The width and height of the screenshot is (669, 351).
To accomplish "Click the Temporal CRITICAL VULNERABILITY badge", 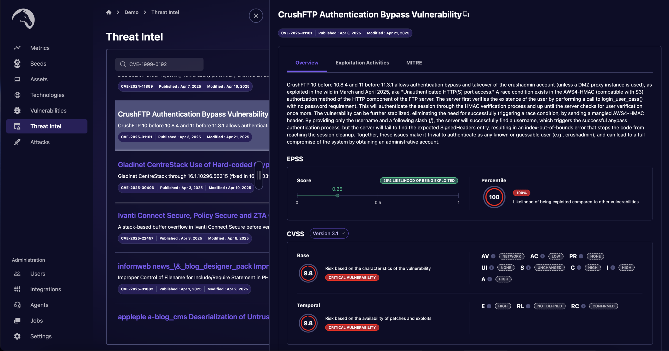I will pos(352,327).
